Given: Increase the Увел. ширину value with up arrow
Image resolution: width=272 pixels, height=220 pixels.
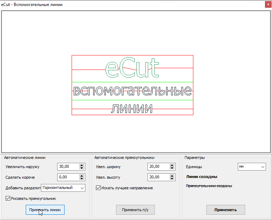Looking at the screenshot, I should click(172, 165).
